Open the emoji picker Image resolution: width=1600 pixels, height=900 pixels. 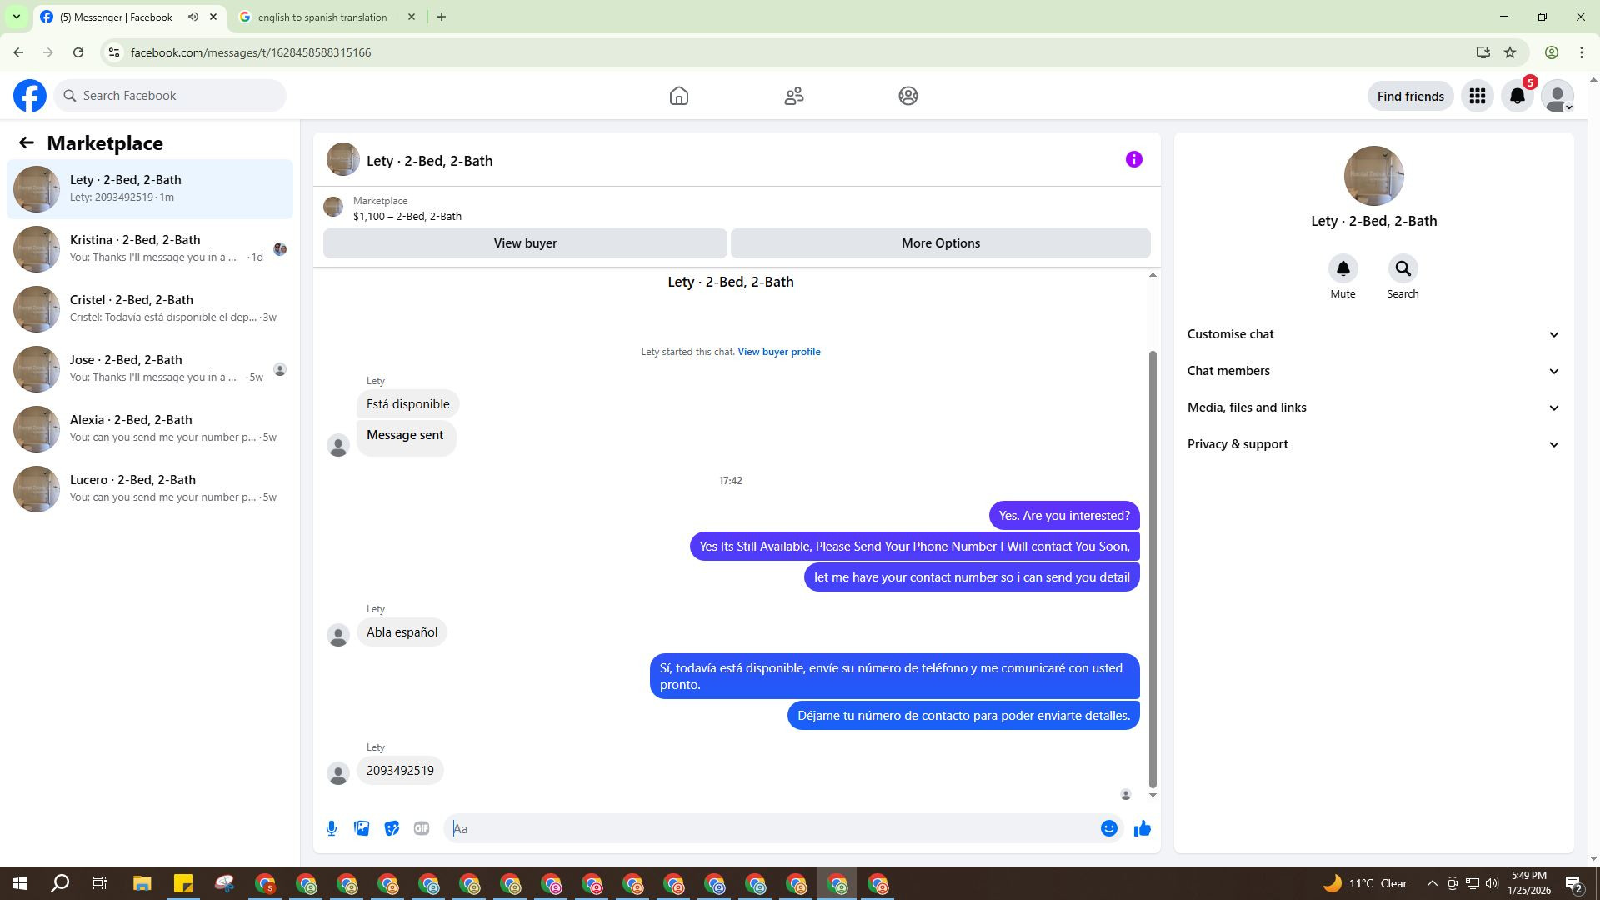(1108, 828)
